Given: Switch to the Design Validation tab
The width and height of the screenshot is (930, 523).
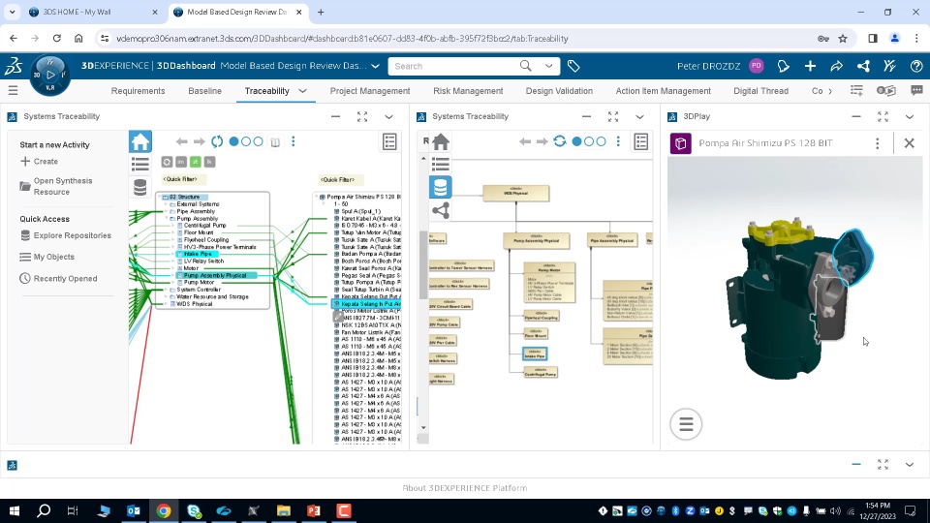Looking at the screenshot, I should [x=559, y=91].
